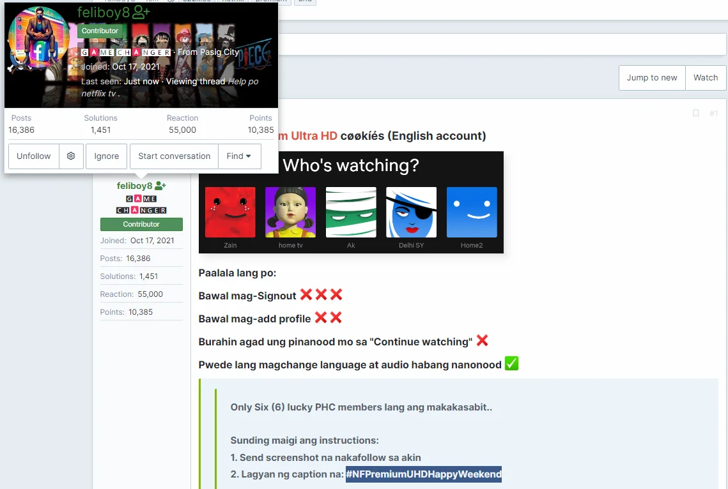Click Contributor banner in the post sidebar

click(141, 224)
